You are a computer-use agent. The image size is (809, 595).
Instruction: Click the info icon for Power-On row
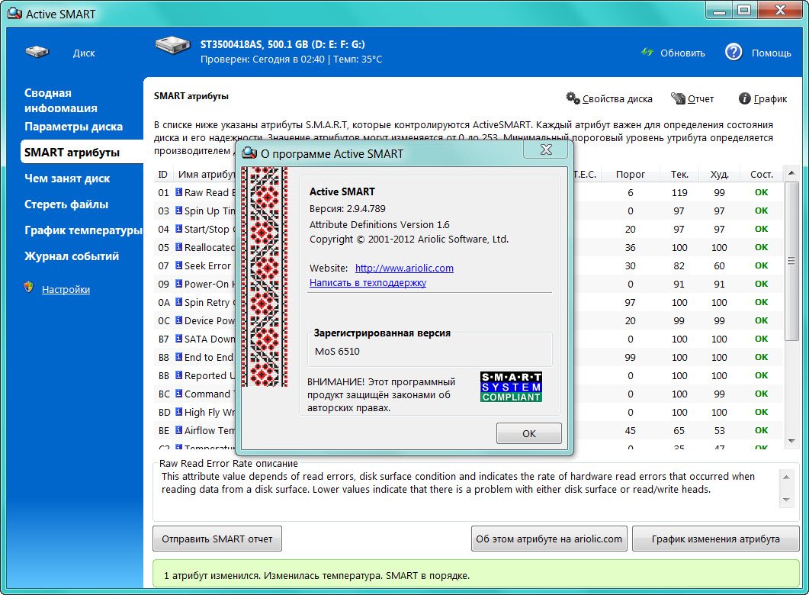(x=178, y=283)
